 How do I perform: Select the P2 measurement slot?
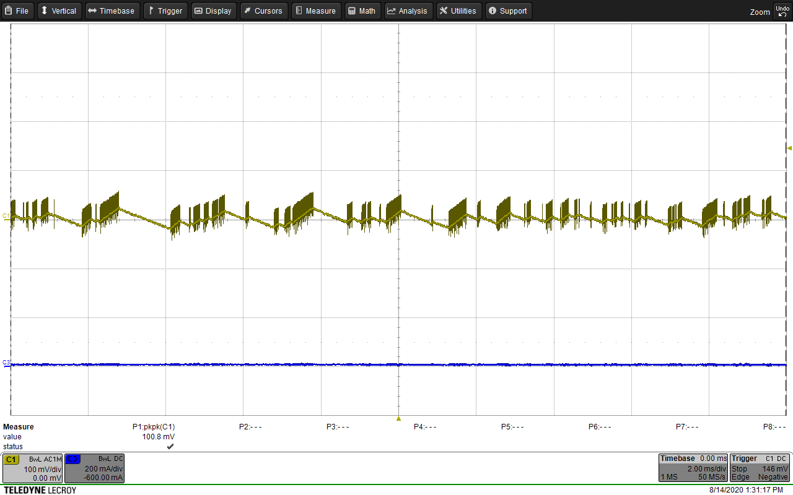pyautogui.click(x=250, y=427)
